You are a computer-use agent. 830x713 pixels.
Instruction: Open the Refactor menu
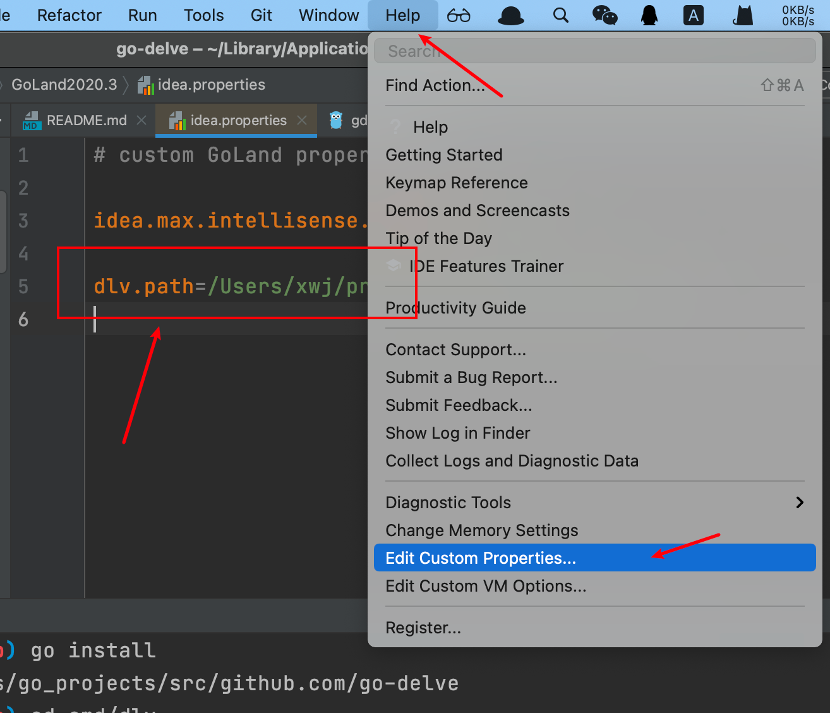pos(69,15)
